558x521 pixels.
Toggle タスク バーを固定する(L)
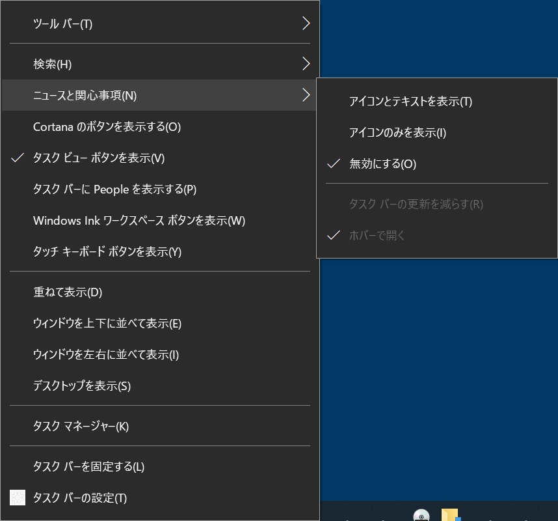(159, 466)
